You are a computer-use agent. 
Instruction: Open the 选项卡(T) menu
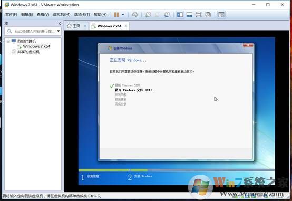pos(82,15)
